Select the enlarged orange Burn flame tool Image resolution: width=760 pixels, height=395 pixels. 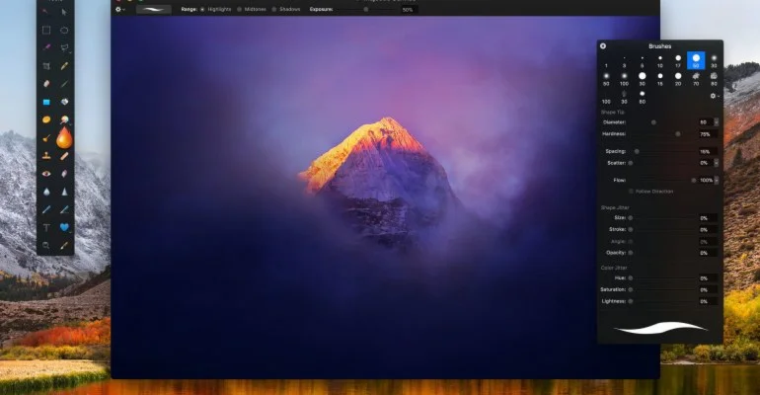(x=64, y=137)
